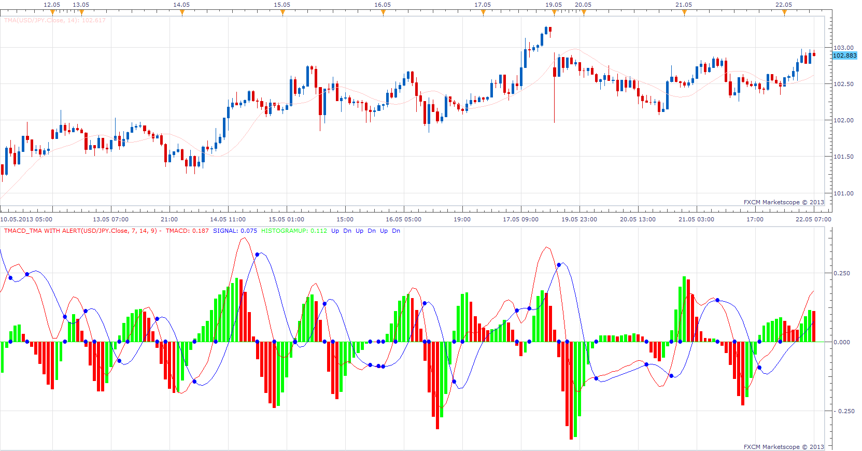This screenshot has height=451, width=862.
Task: Click the 101.50 price axis label
Action: 843,157
